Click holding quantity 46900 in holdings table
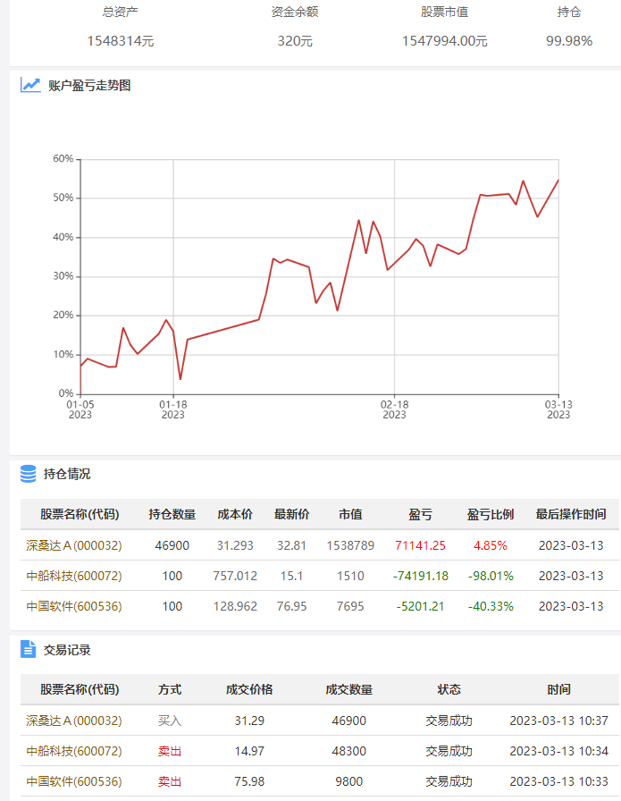 (x=172, y=545)
